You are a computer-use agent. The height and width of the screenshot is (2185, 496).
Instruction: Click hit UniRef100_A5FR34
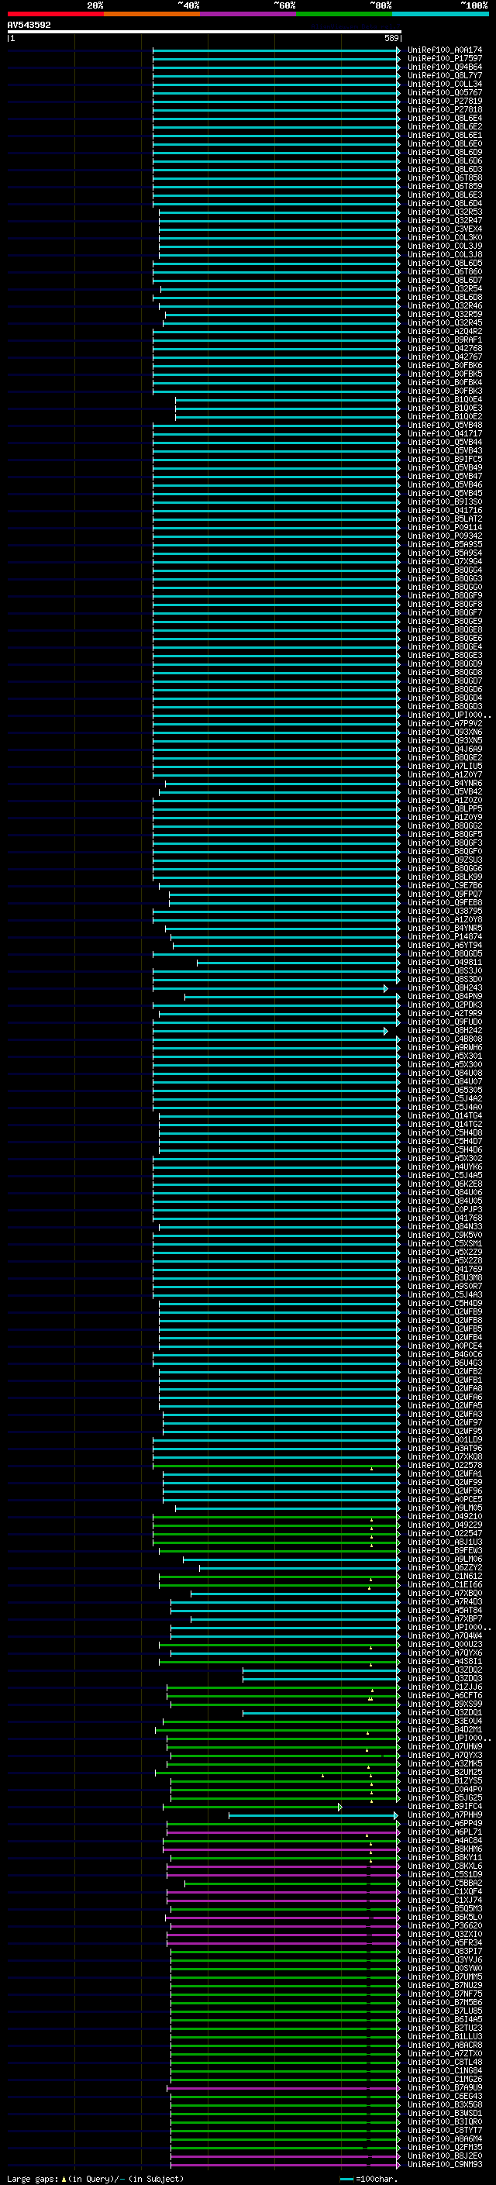444,1942
